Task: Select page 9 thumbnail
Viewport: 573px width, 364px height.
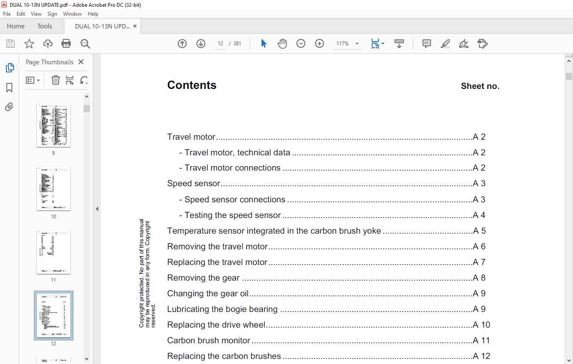Action: click(x=53, y=125)
